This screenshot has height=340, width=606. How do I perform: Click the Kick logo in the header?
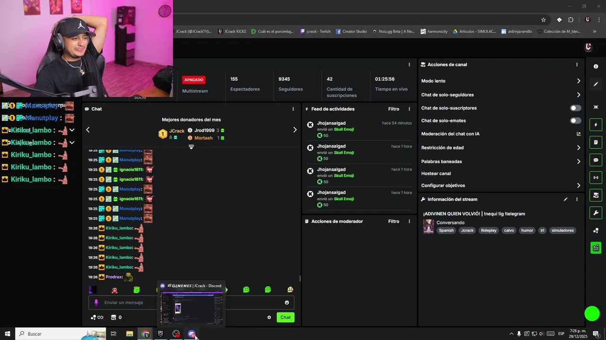pyautogui.click(x=588, y=47)
